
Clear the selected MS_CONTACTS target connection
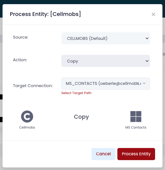pos(137,83)
